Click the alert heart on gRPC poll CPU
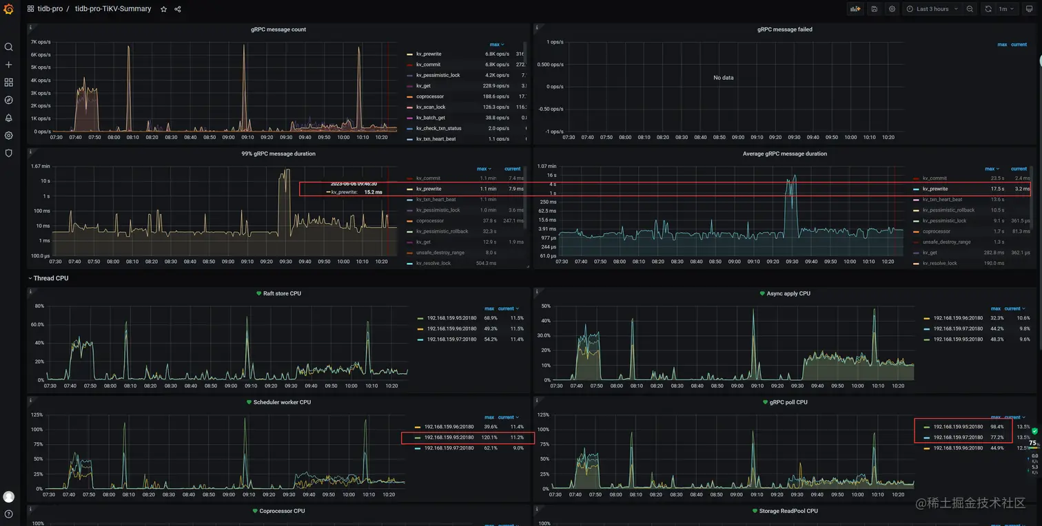Image resolution: width=1042 pixels, height=526 pixels. tap(765, 402)
